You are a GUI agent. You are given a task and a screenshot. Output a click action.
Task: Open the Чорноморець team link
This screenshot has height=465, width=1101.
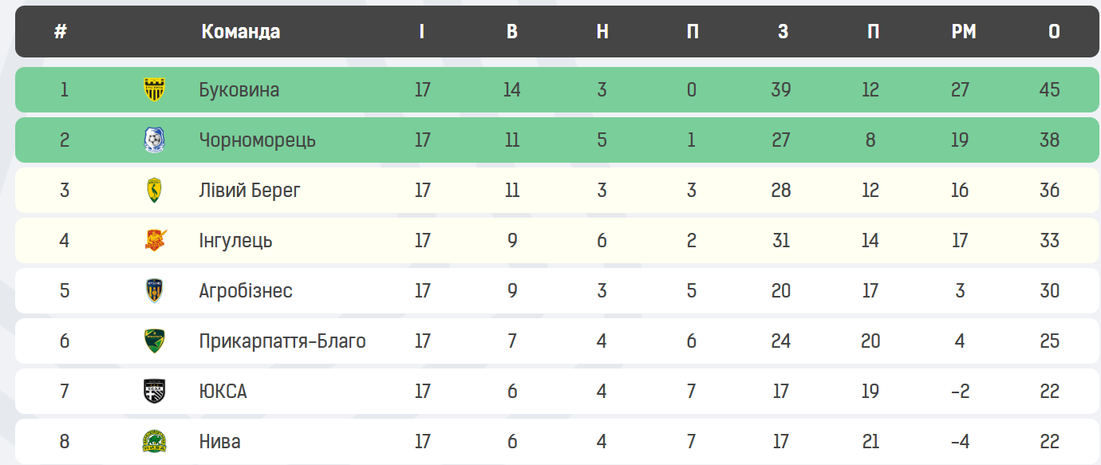pyautogui.click(x=257, y=140)
